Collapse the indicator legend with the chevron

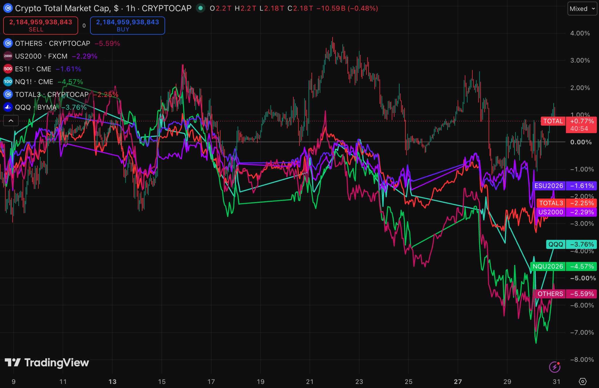coord(11,121)
